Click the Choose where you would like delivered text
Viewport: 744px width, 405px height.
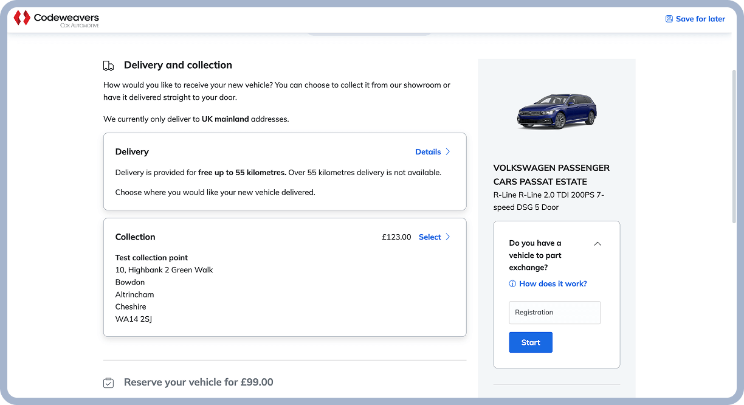[x=215, y=192]
